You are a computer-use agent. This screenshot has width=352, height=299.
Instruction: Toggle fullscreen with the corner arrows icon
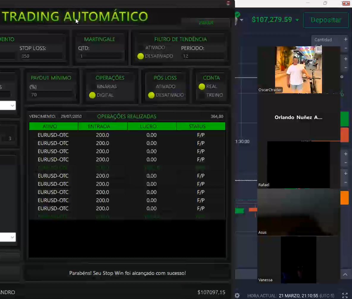pyautogui.click(x=345, y=295)
